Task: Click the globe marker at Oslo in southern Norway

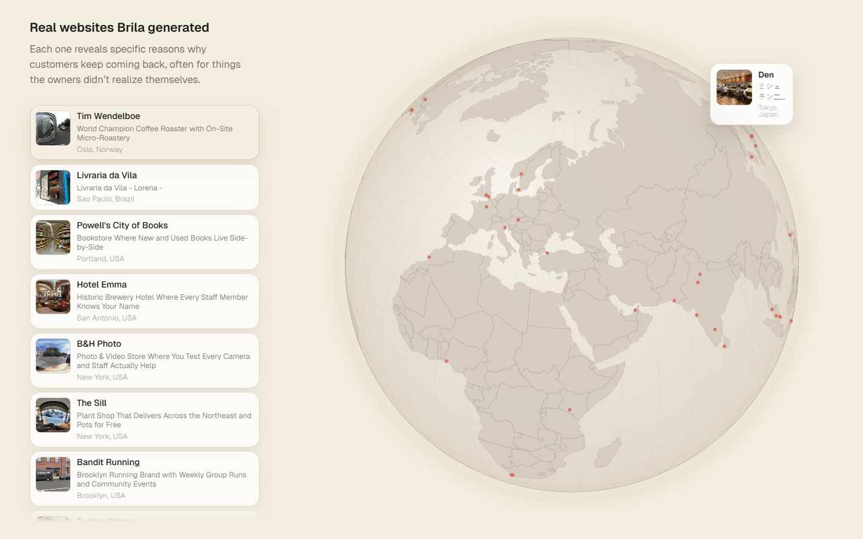Action: [521, 174]
